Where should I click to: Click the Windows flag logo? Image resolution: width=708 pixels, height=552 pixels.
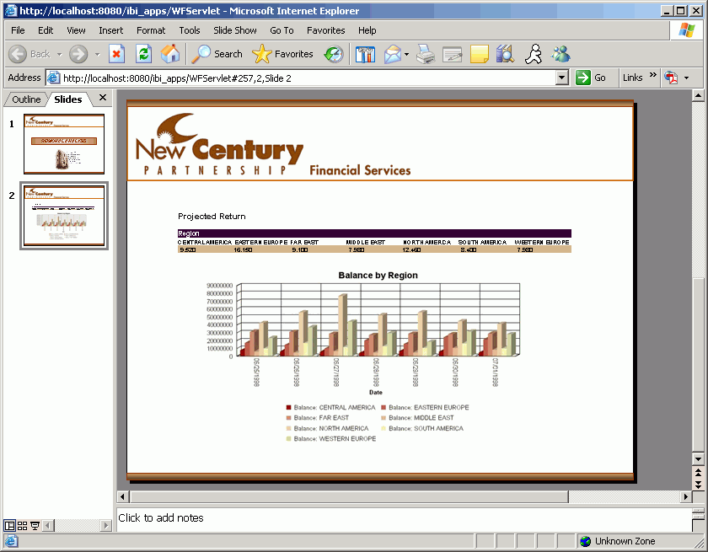pos(687,30)
